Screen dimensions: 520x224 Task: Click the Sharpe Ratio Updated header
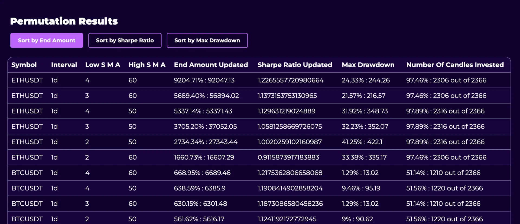(x=295, y=65)
